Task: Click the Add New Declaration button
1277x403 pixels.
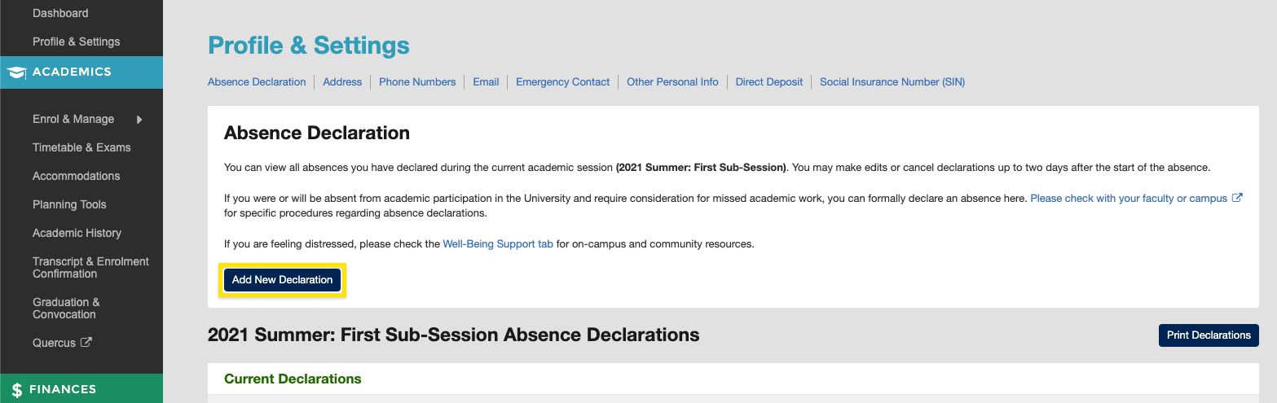Action: point(282,280)
